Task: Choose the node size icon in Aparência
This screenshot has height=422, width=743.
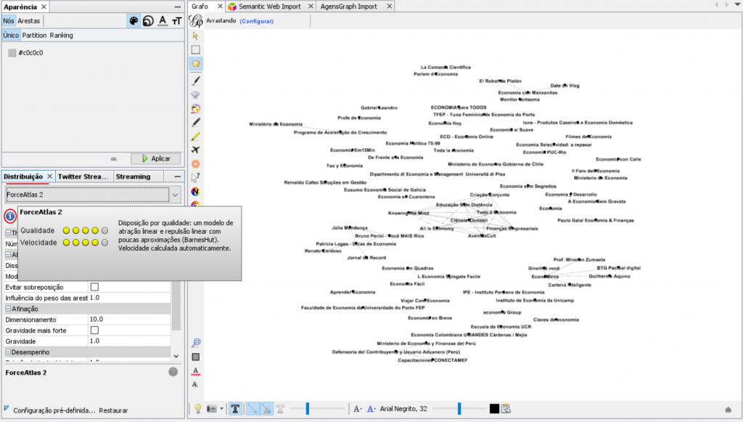Action: click(148, 21)
